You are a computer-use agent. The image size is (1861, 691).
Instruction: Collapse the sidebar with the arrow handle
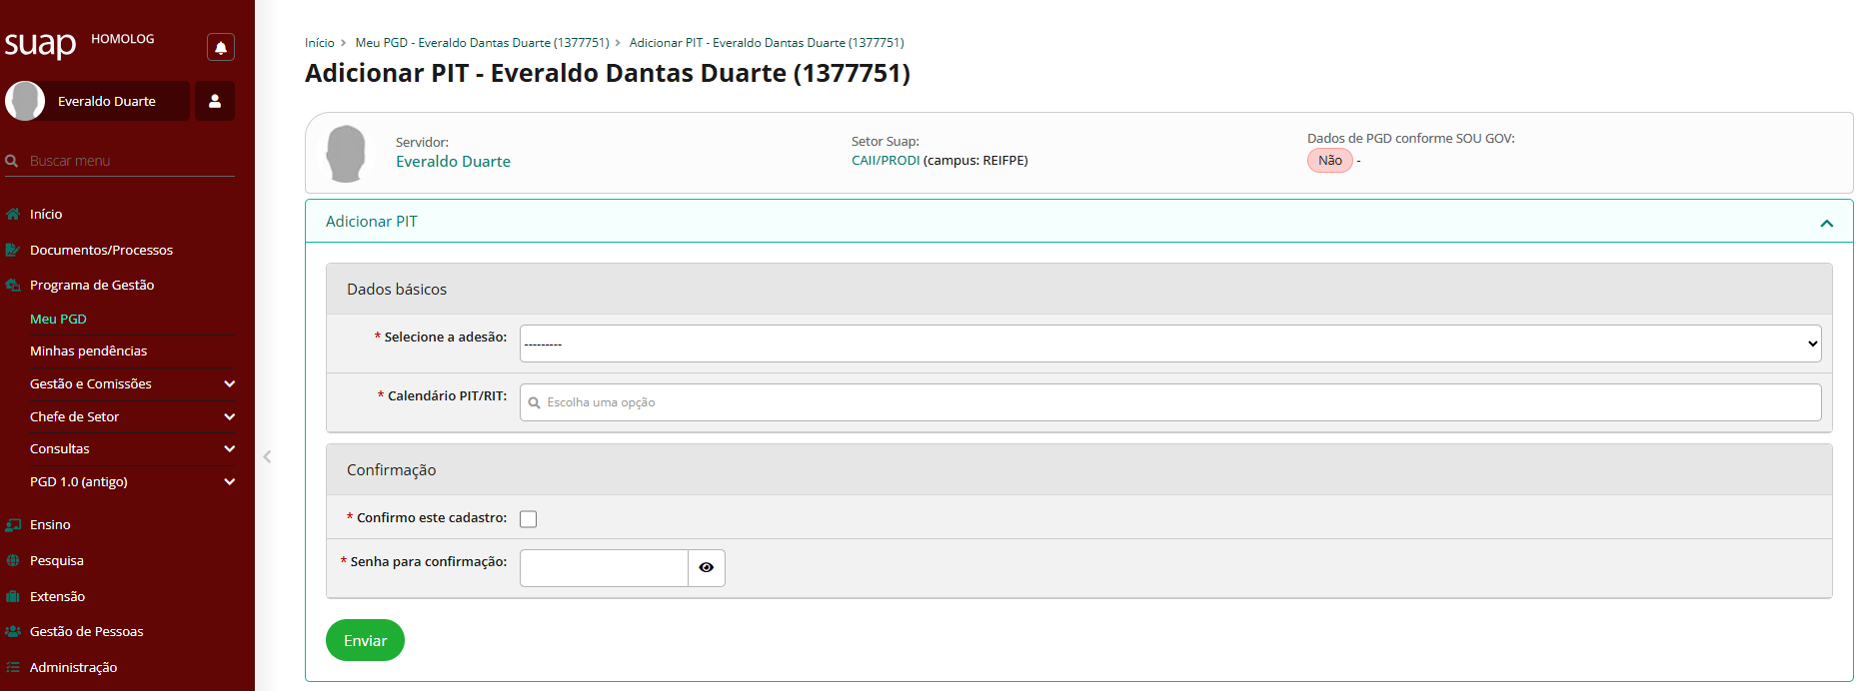click(x=267, y=456)
